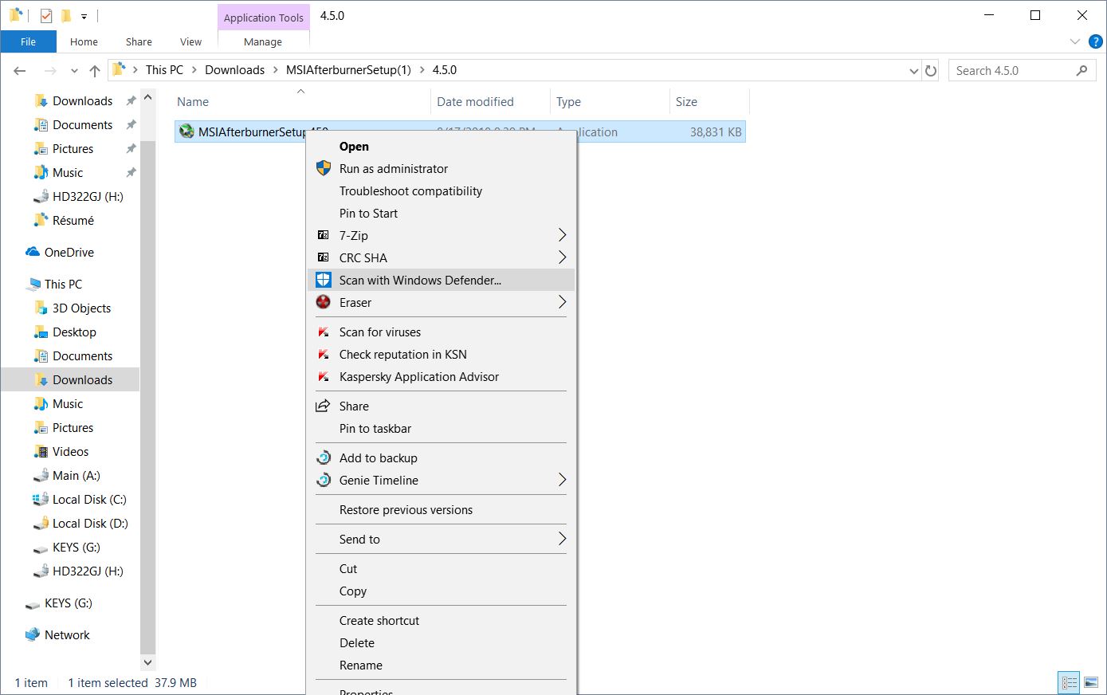This screenshot has height=695, width=1107.
Task: Choose Copy from the context menu
Action: click(x=353, y=591)
